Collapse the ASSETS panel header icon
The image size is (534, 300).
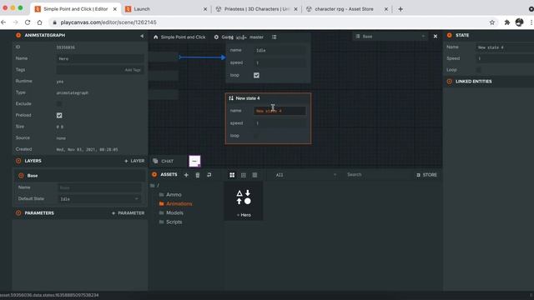tap(154, 174)
